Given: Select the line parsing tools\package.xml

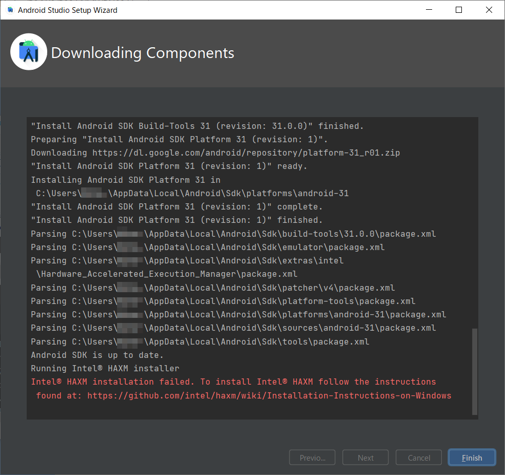Looking at the screenshot, I should (x=200, y=341).
